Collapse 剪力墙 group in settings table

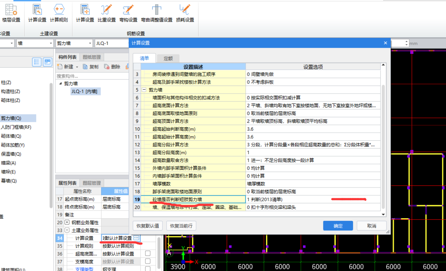tap(144, 90)
